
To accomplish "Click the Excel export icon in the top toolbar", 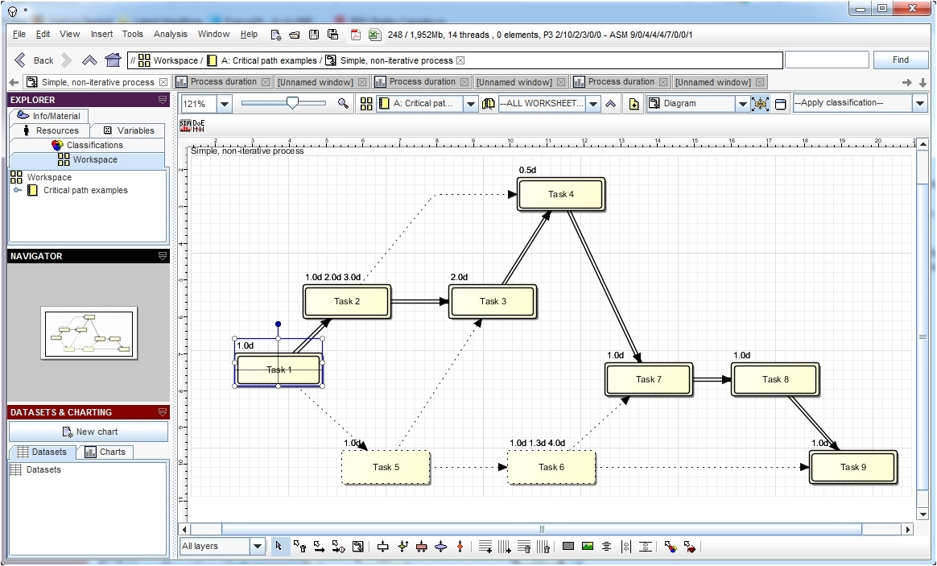I will pos(374,35).
